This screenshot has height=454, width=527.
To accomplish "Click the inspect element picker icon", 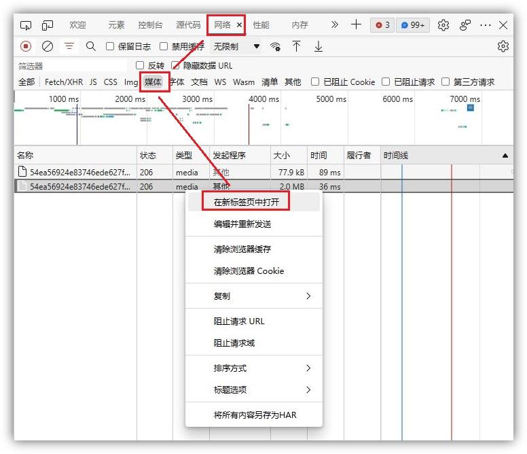I will point(26,25).
